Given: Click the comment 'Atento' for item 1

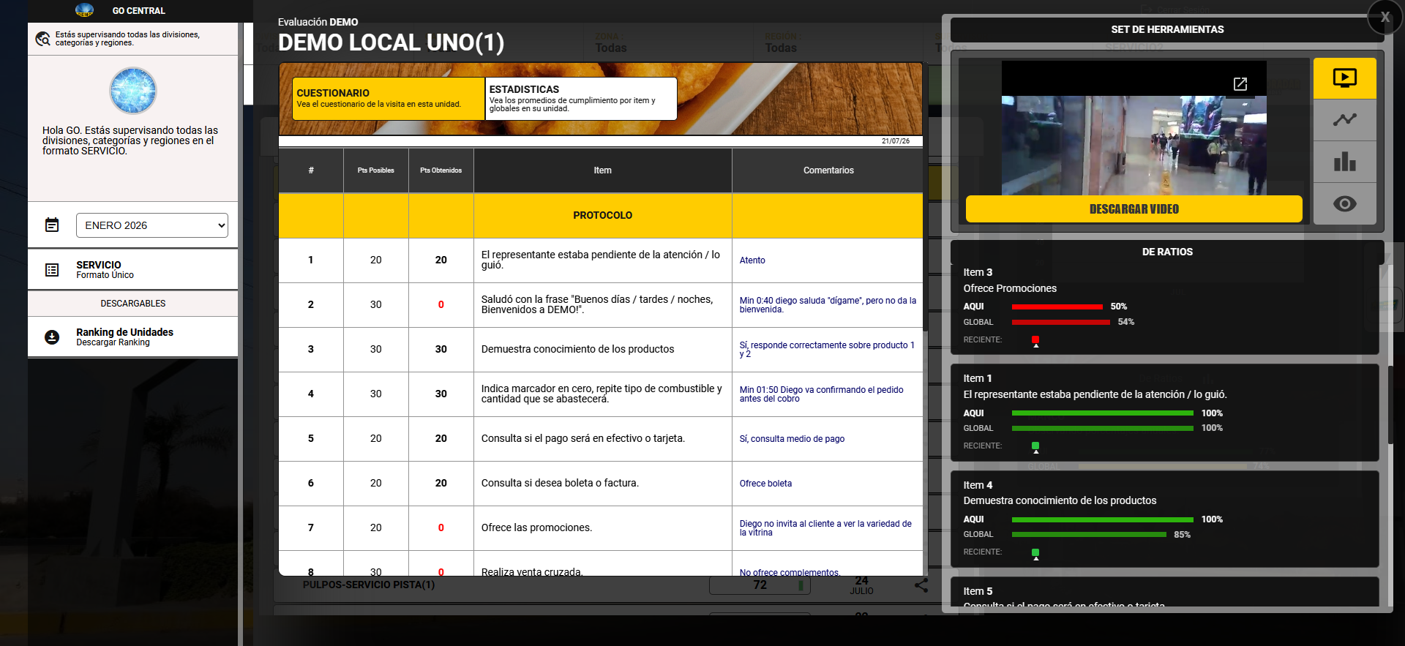Looking at the screenshot, I should click(x=752, y=260).
